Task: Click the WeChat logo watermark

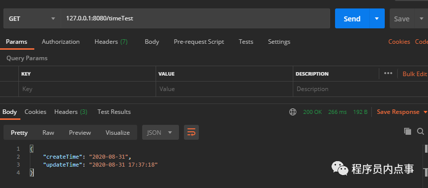Action: pyautogui.click(x=340, y=168)
